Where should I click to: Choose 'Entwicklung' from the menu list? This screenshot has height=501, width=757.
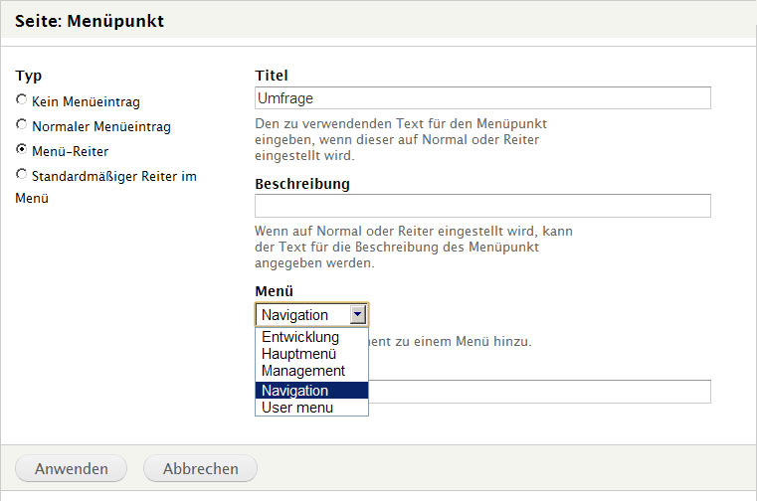click(x=300, y=337)
